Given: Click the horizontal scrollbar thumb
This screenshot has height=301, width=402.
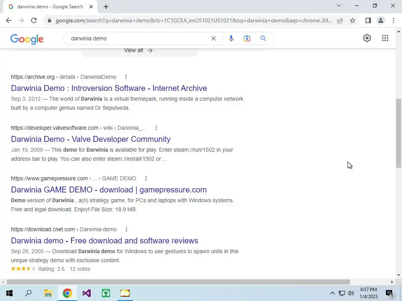Looking at the screenshot, I should [x=178, y=282].
